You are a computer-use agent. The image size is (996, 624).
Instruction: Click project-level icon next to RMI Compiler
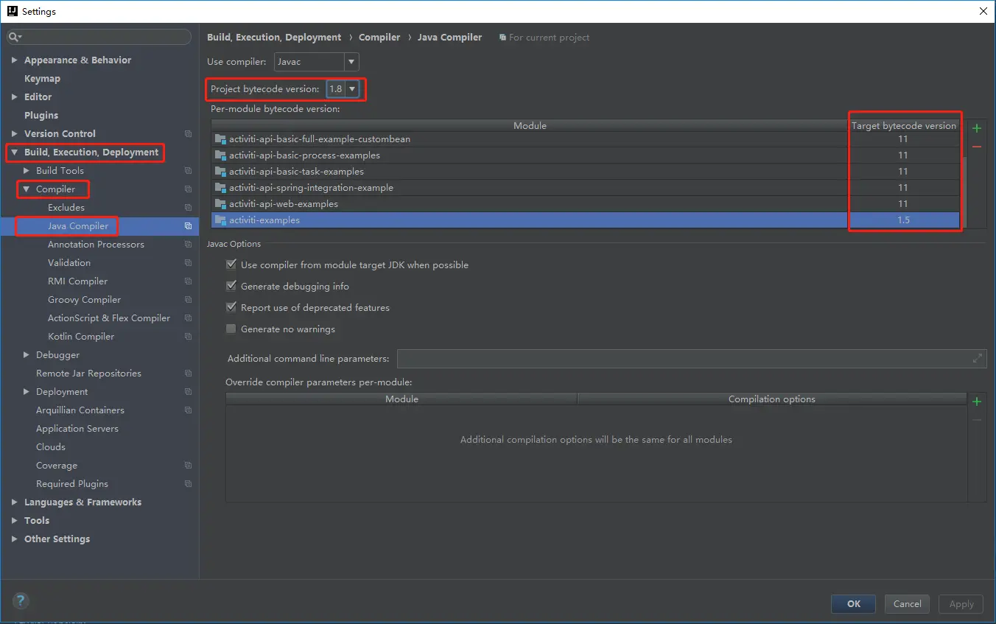188,281
